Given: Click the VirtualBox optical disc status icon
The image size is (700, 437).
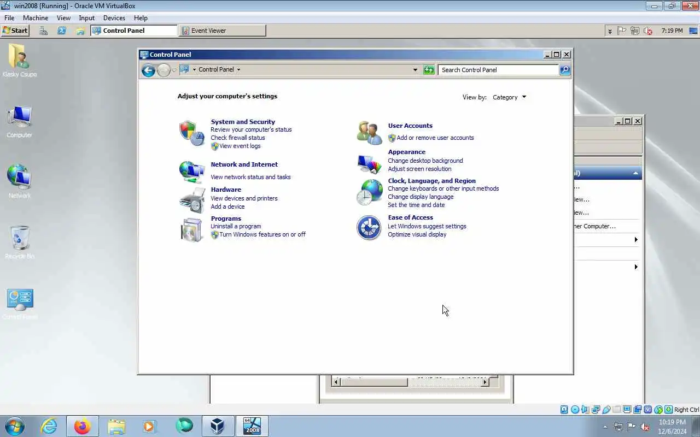Looking at the screenshot, I should (575, 410).
